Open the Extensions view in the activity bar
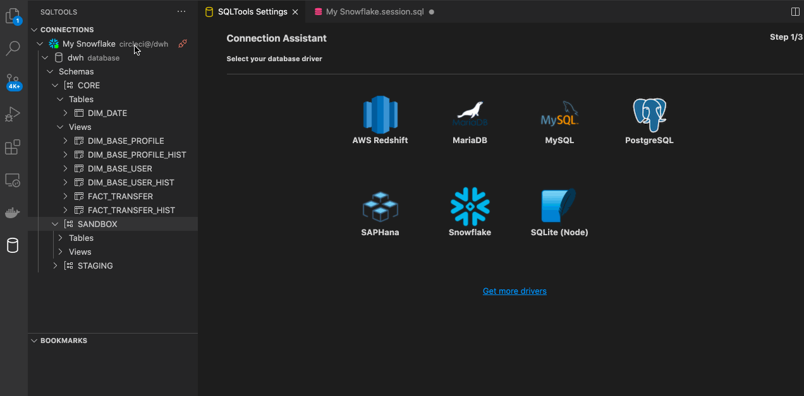Viewport: 804px width, 396px height. pos(13,147)
